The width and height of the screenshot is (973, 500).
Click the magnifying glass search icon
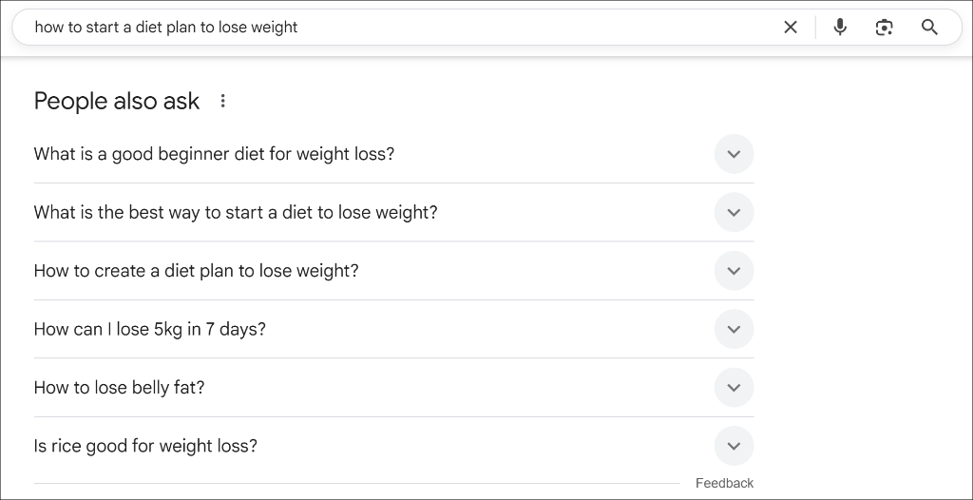pyautogui.click(x=929, y=28)
